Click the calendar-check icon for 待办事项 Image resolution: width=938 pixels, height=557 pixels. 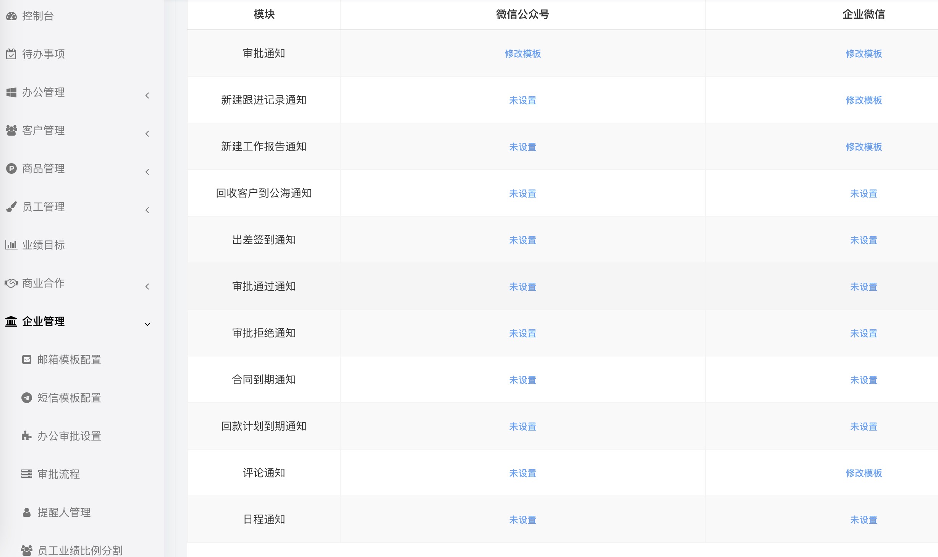click(x=11, y=54)
